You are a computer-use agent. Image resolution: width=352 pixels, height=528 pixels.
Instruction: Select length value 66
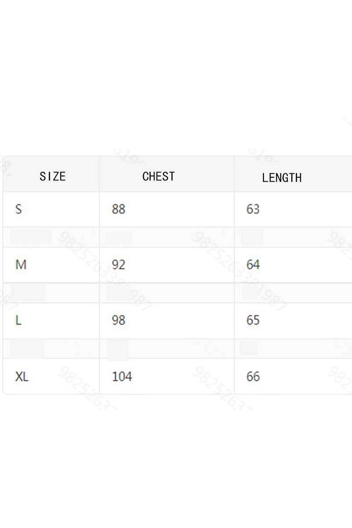[253, 377]
